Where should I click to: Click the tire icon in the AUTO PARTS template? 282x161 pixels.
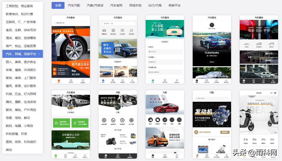coord(104,120)
